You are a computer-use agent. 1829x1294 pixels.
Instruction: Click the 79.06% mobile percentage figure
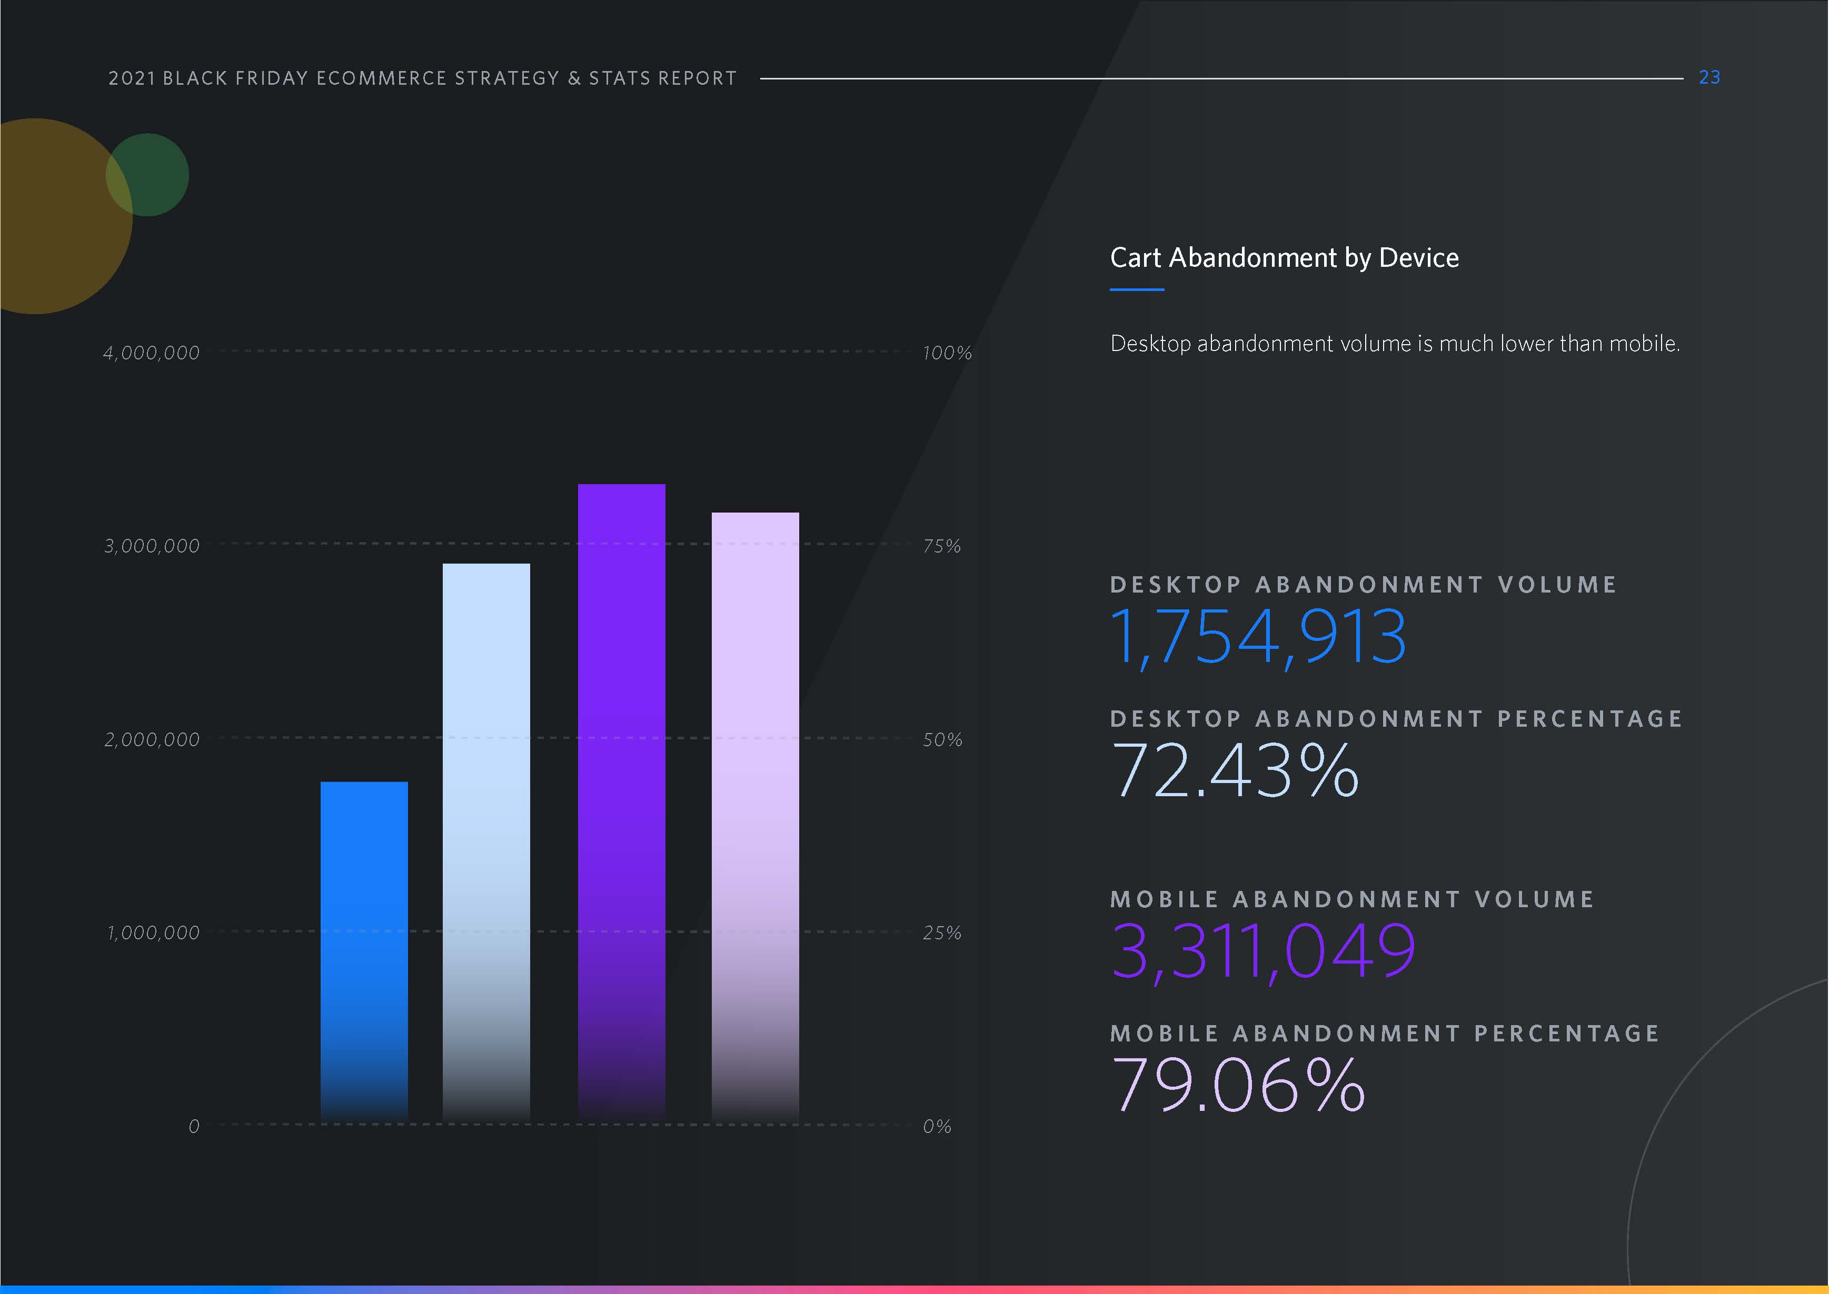coord(1238,1085)
